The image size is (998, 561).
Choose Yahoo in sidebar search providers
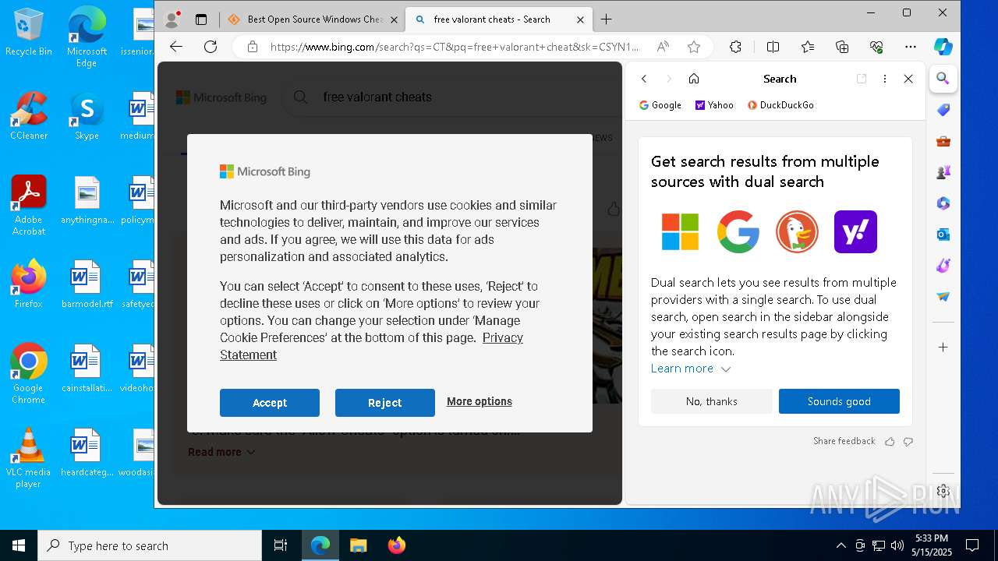click(x=714, y=105)
